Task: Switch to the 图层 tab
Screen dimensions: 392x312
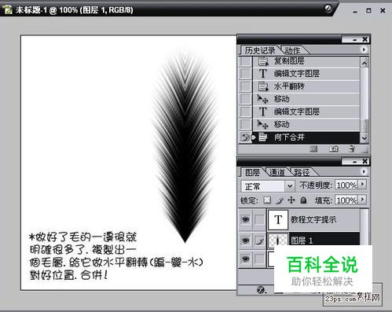Action: [252, 172]
